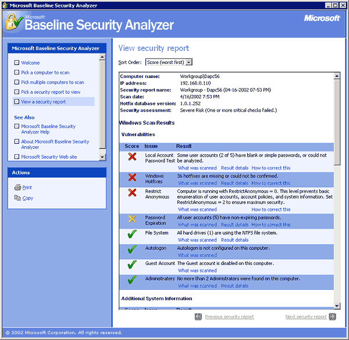Click the Print printer icon

click(x=17, y=187)
